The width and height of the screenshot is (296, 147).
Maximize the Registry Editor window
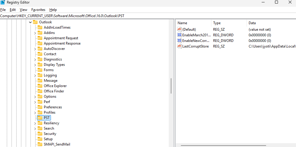coord(276,2)
